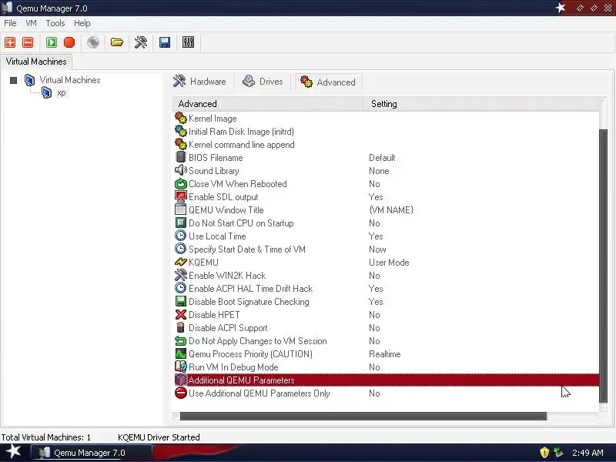Click the Do Not Apply Changes arrow icon
The width and height of the screenshot is (616, 462).
[181, 340]
